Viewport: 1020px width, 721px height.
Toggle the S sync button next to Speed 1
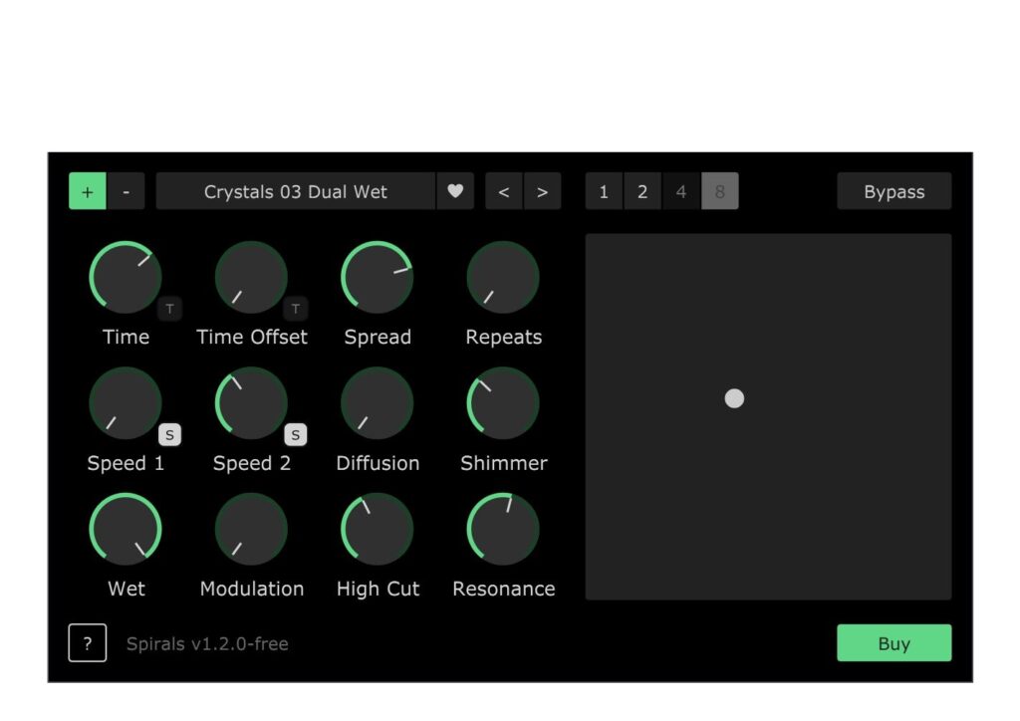(x=170, y=434)
